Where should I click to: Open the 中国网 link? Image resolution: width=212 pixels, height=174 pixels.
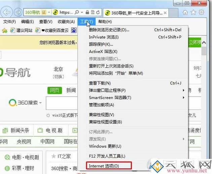(x=47, y=141)
